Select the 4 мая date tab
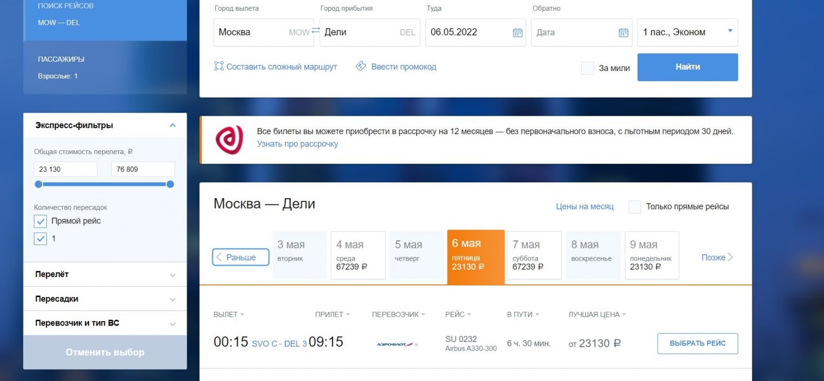The width and height of the screenshot is (824, 381). [357, 255]
